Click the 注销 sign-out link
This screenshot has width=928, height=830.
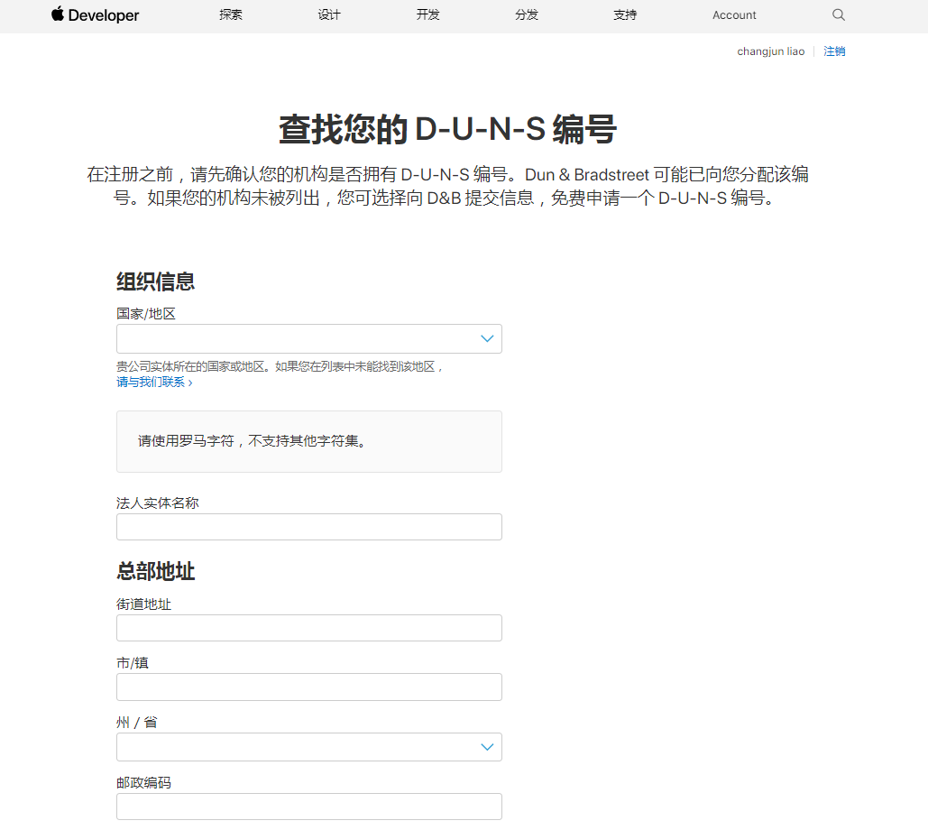tap(834, 51)
